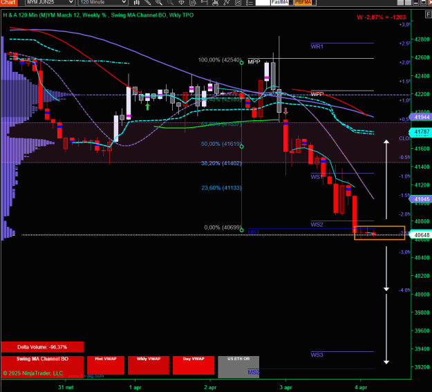
Task: Click the 3 apr date label
Action: (285, 387)
